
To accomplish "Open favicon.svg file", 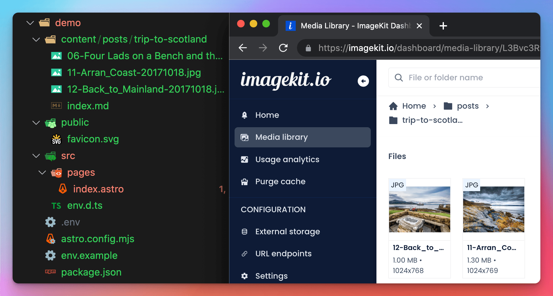I will pyautogui.click(x=93, y=139).
